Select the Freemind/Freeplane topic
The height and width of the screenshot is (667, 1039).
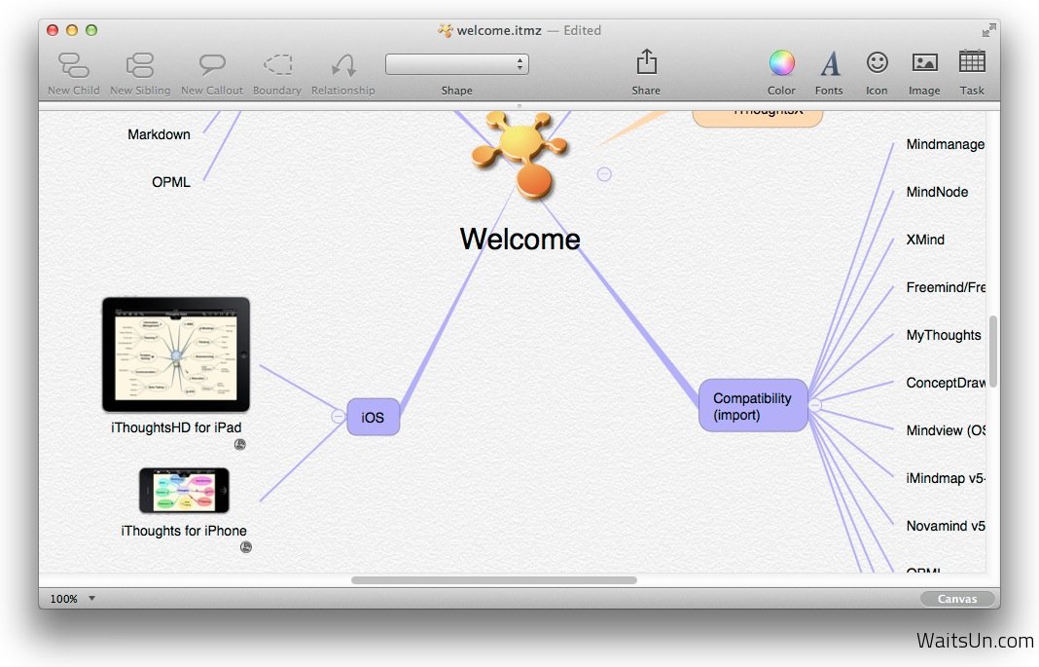pos(946,288)
